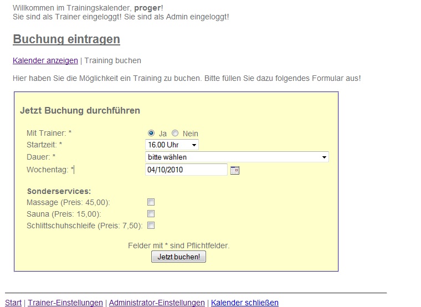
Task: Go to the Start page link
Action: 13,303
